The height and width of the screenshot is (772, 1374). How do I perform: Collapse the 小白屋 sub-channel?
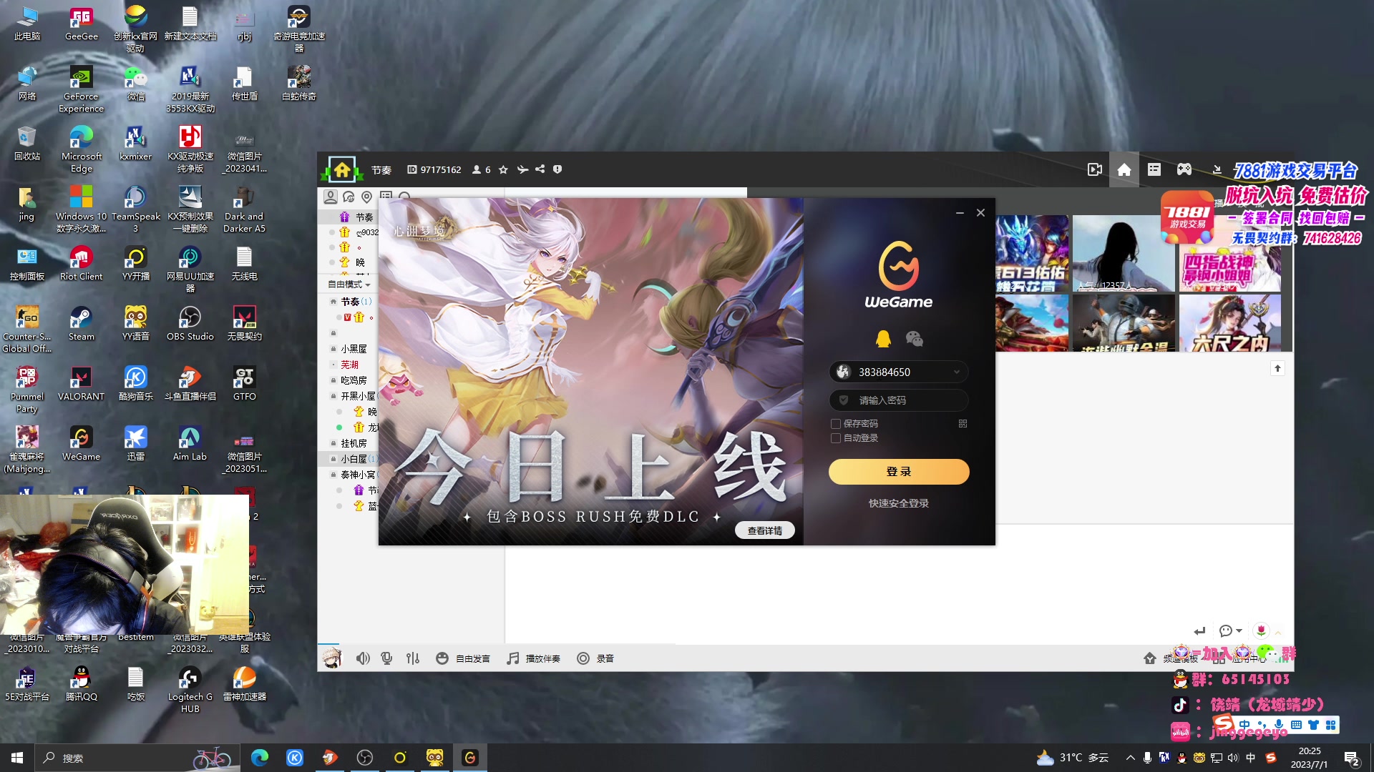(x=333, y=459)
